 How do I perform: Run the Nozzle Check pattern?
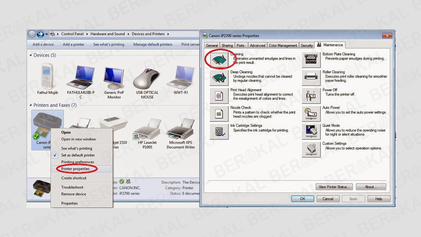[x=219, y=114]
